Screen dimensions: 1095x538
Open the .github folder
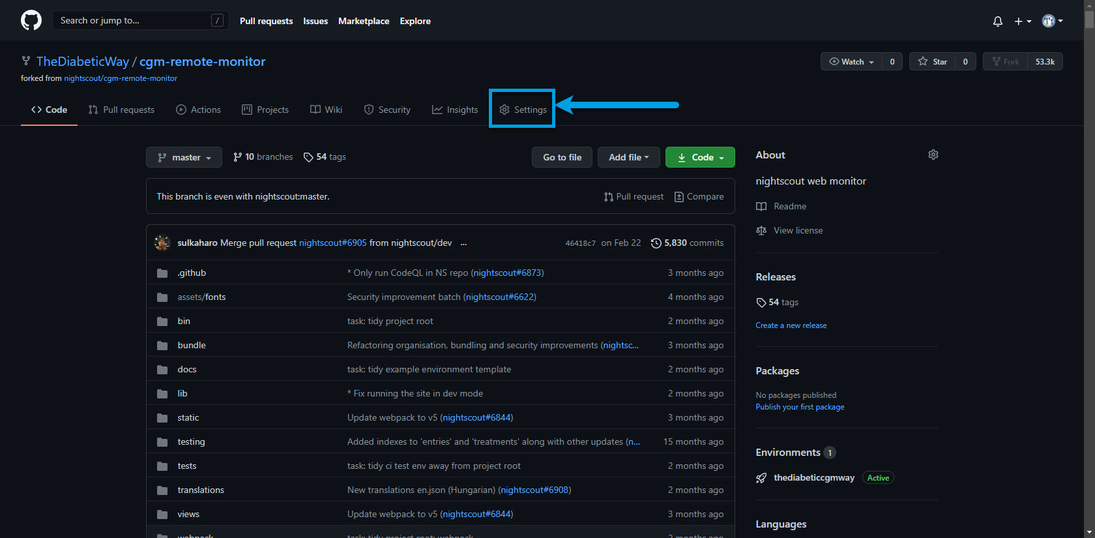(x=192, y=273)
